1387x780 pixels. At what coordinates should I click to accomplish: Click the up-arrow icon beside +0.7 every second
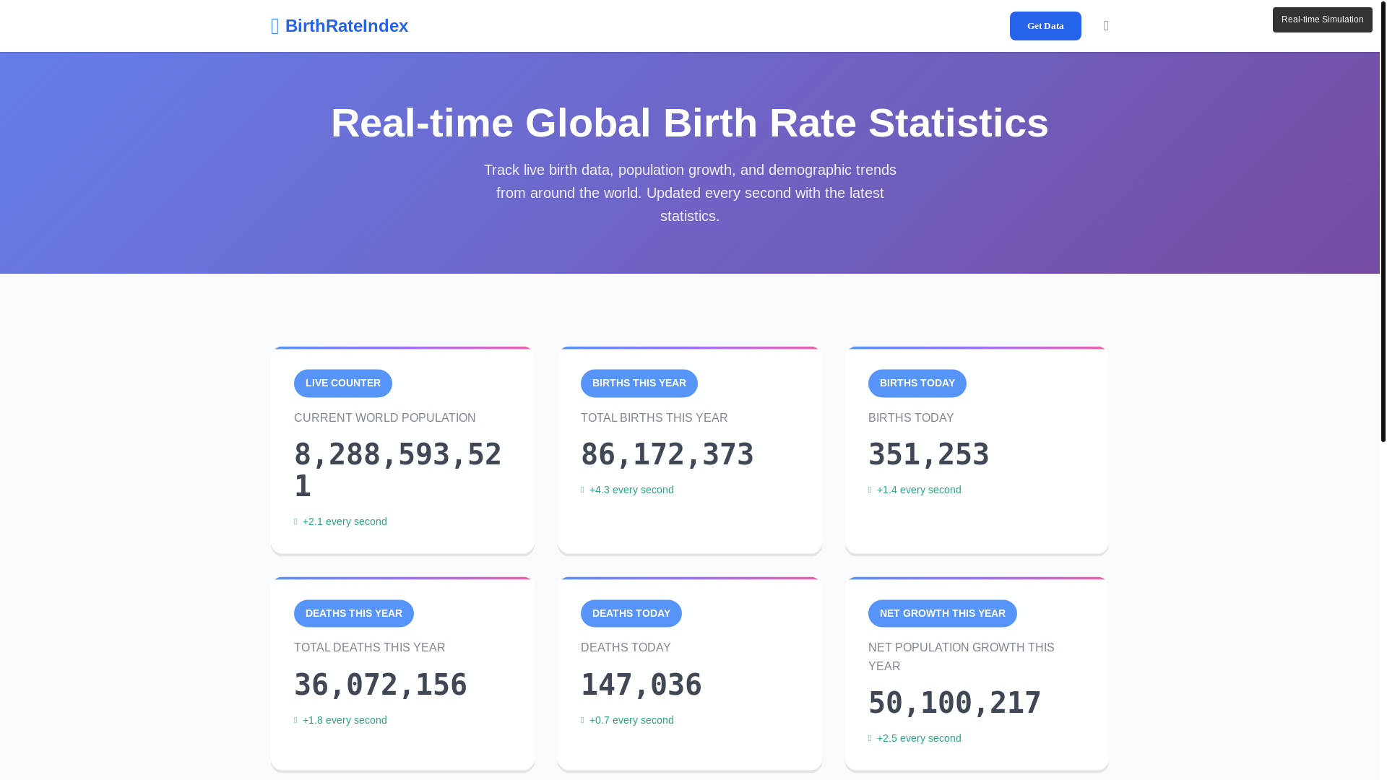click(x=582, y=720)
